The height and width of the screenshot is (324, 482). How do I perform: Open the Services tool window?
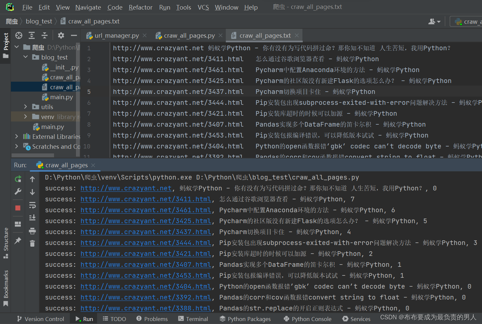pos(357,319)
